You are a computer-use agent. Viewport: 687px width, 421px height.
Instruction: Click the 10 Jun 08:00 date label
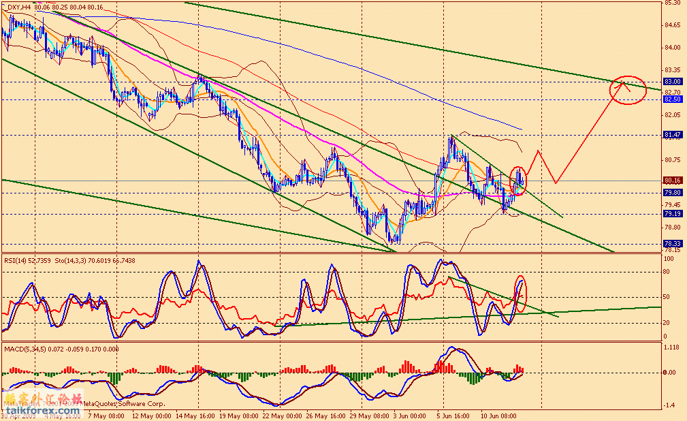(x=498, y=416)
